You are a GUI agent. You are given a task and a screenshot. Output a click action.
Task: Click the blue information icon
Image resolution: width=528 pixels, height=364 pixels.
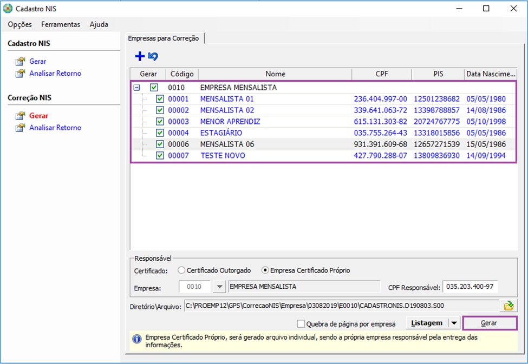[x=136, y=339]
